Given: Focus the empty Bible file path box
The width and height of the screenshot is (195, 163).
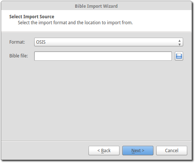Looking at the screenshot, I should coord(103,56).
